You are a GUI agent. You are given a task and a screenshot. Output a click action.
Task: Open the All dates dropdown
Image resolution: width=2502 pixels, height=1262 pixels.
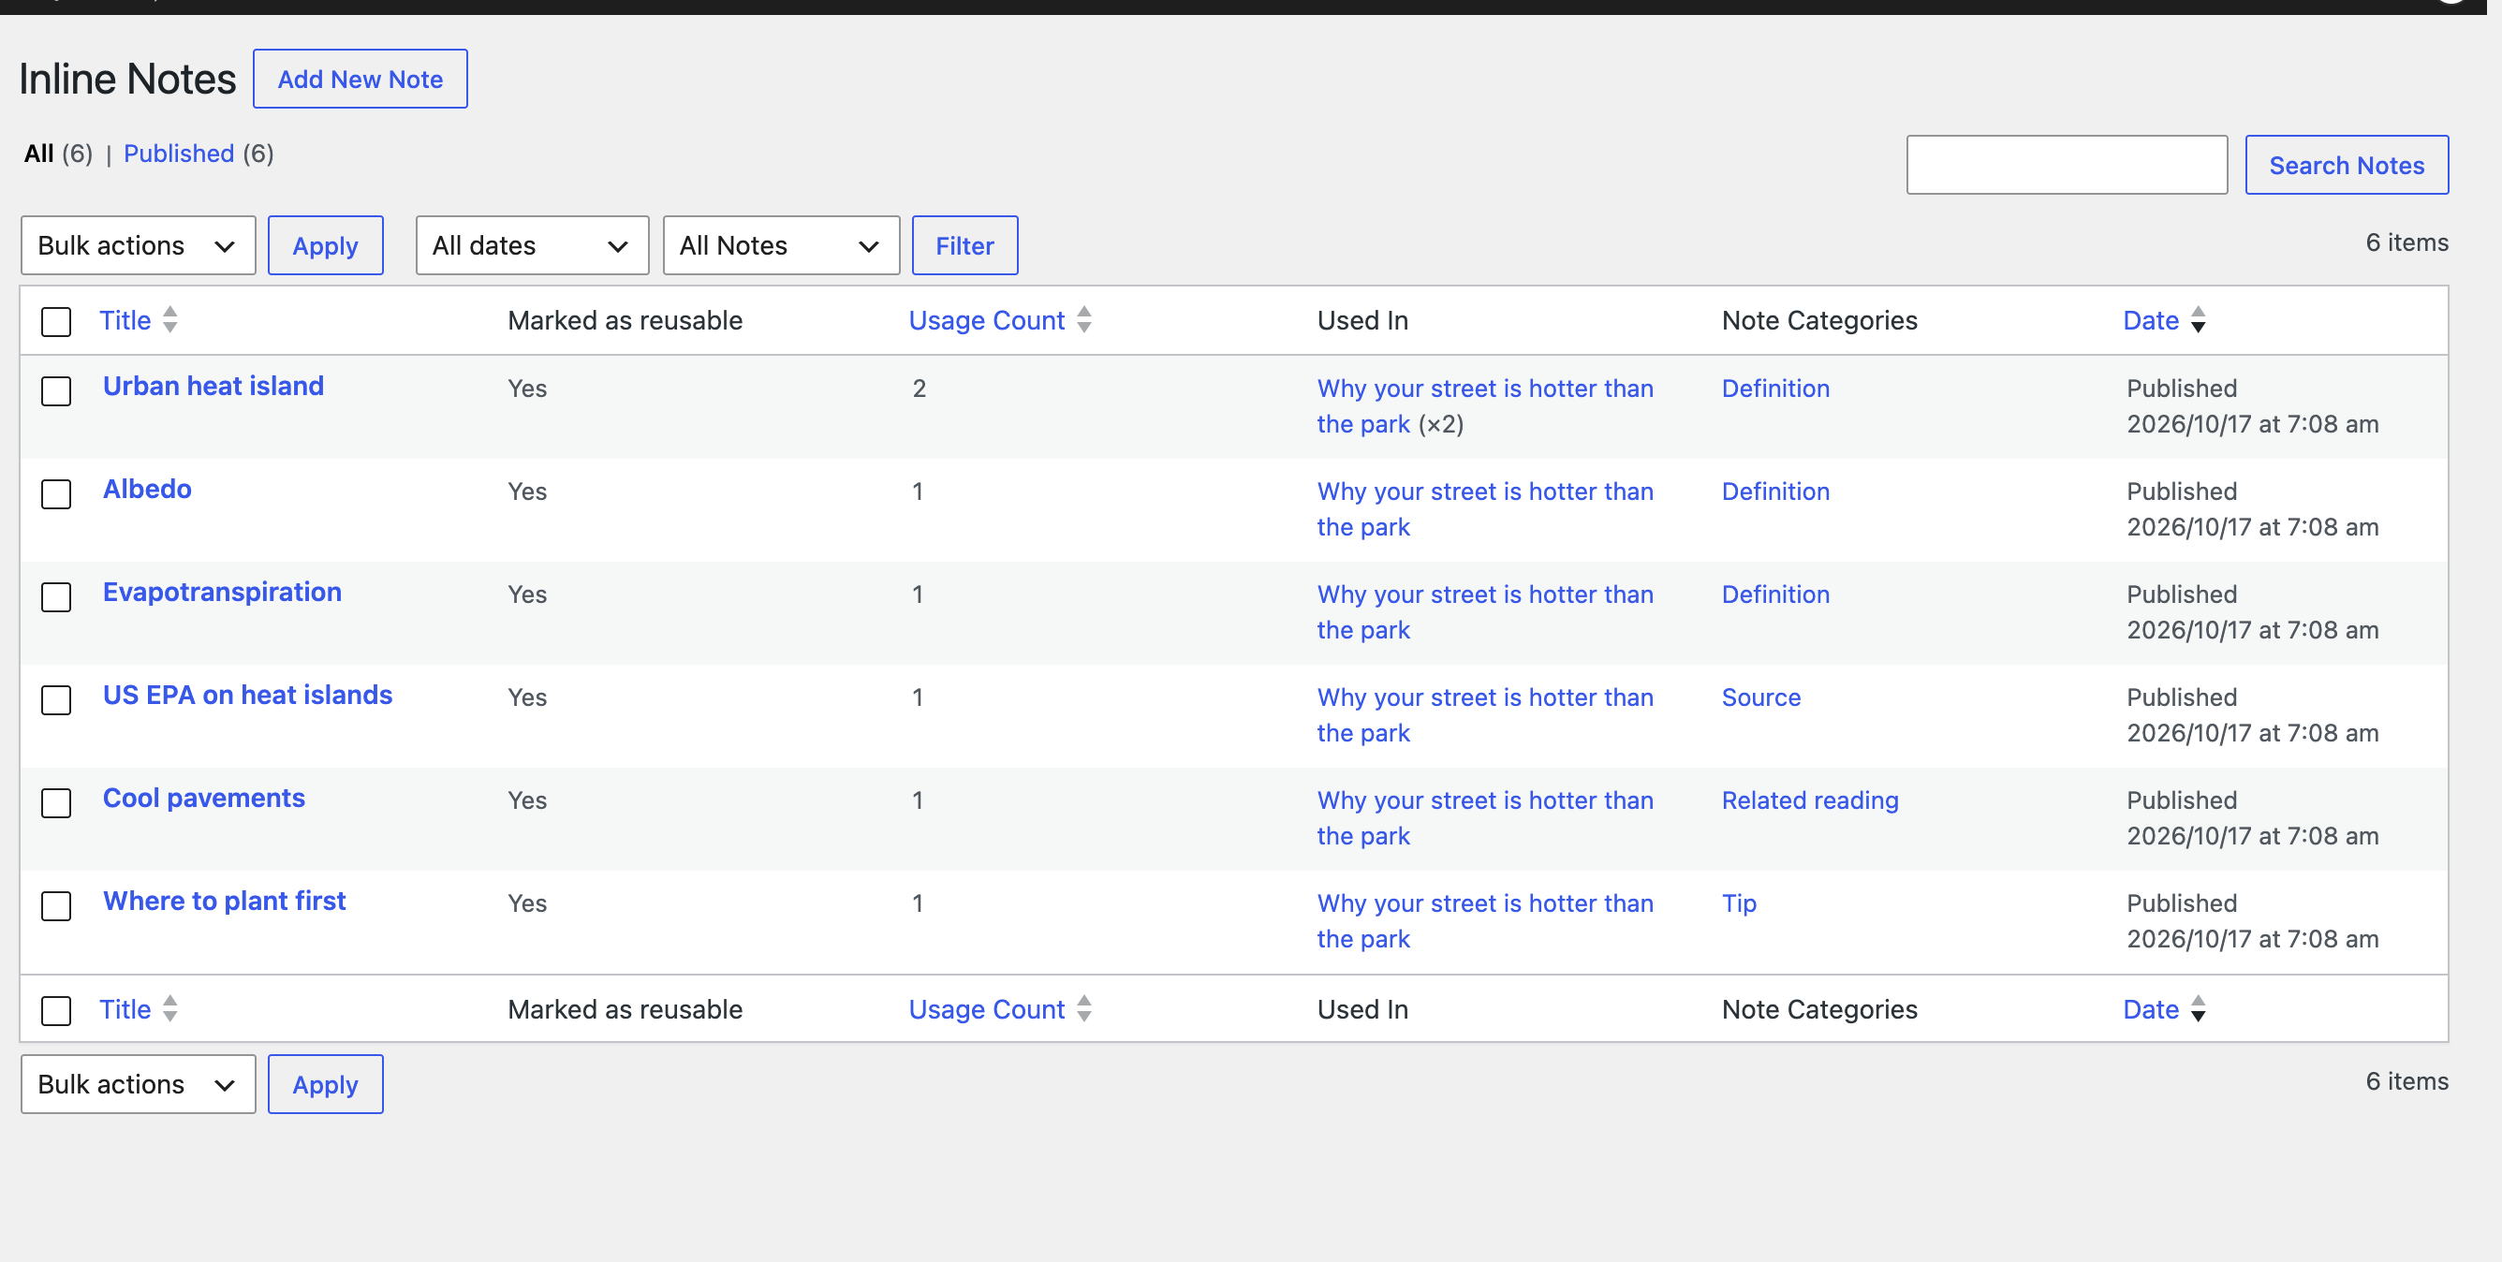coord(532,245)
